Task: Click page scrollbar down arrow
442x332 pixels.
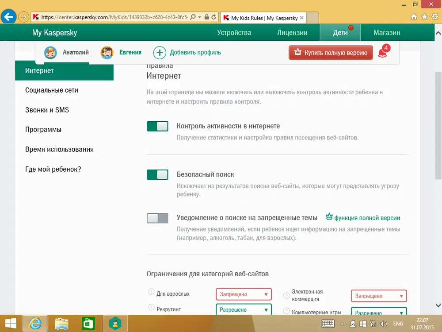Action: point(438,305)
